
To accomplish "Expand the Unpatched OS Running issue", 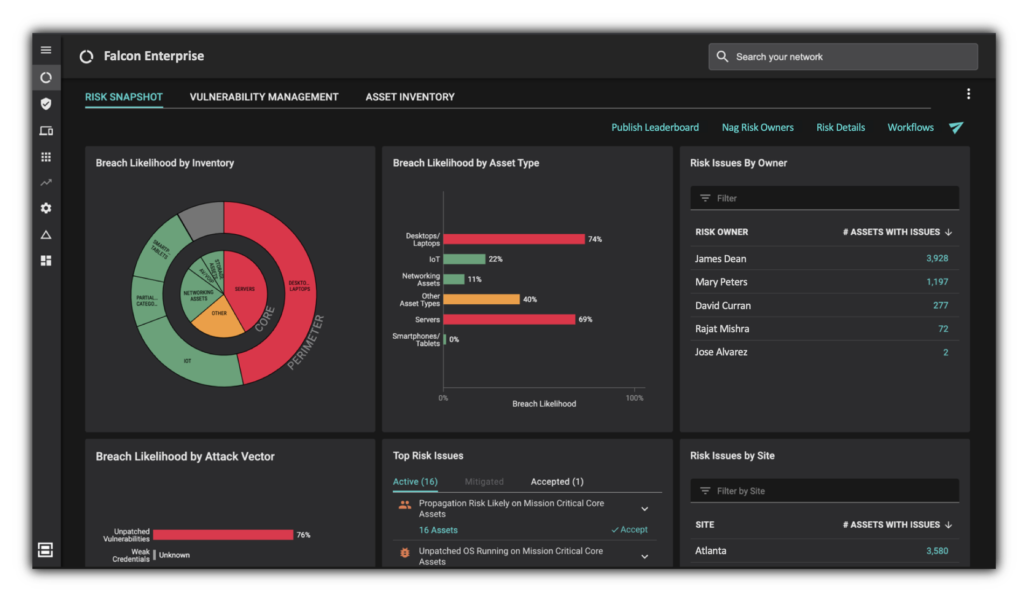I will 644,557.
